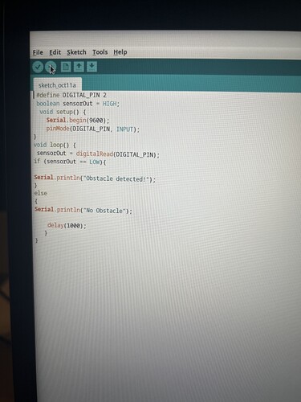
Task: Create a new sketch with New icon
Action: pos(66,67)
